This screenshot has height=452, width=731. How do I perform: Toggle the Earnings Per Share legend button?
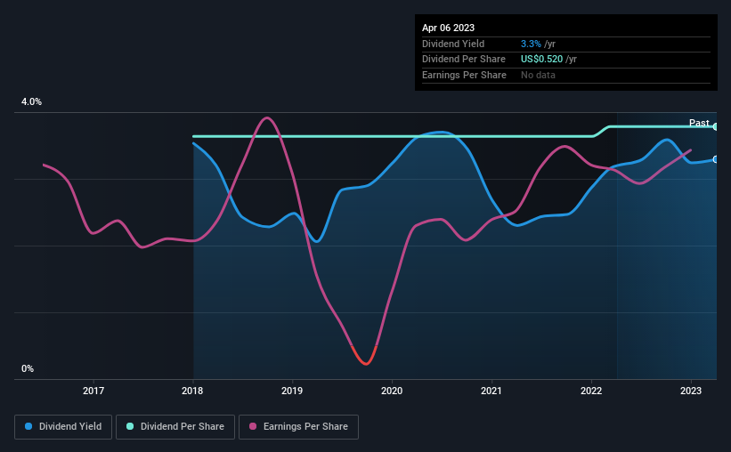coord(298,427)
